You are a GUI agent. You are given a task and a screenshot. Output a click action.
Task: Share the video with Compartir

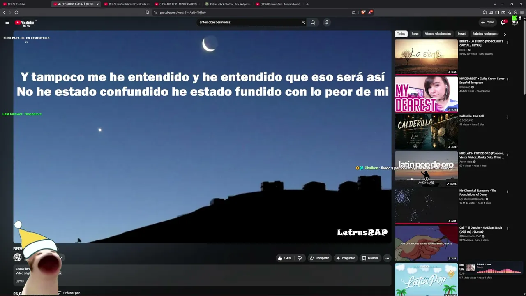click(319, 258)
